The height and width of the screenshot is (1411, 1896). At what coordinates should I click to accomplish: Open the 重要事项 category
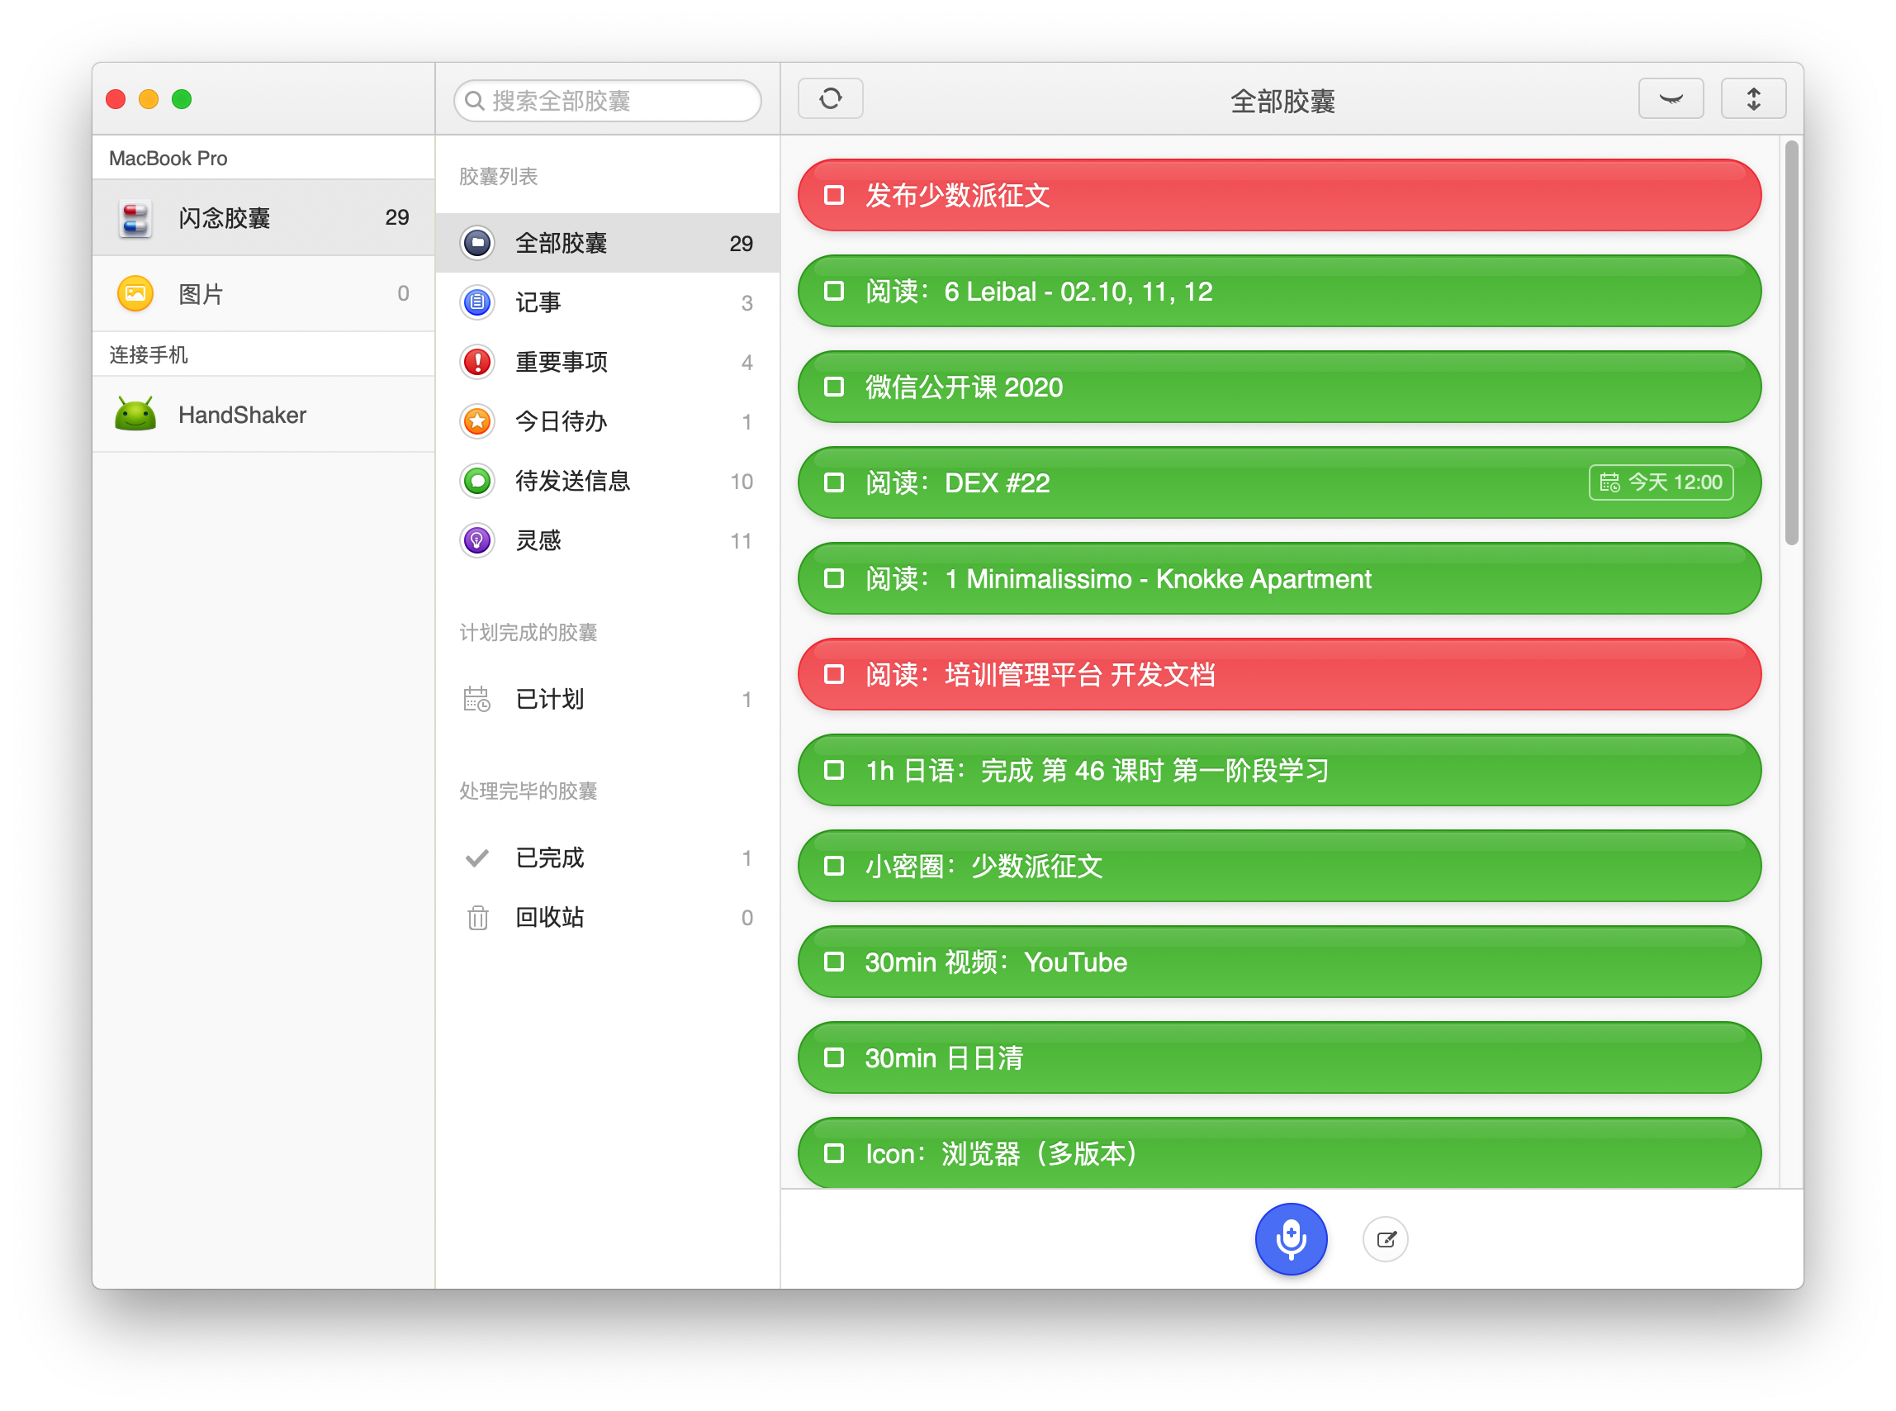[562, 362]
